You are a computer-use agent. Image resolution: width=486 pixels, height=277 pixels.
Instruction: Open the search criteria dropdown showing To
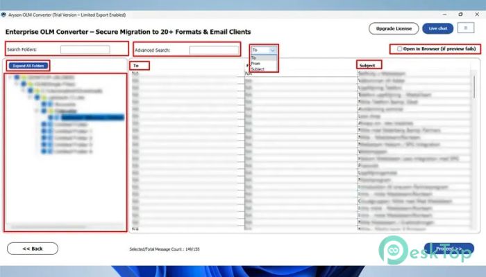tap(263, 50)
